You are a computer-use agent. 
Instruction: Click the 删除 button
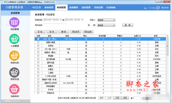click(64, 32)
